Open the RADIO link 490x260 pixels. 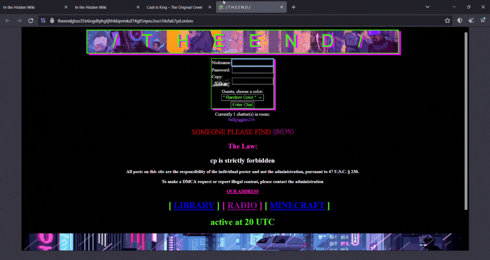pos(242,205)
